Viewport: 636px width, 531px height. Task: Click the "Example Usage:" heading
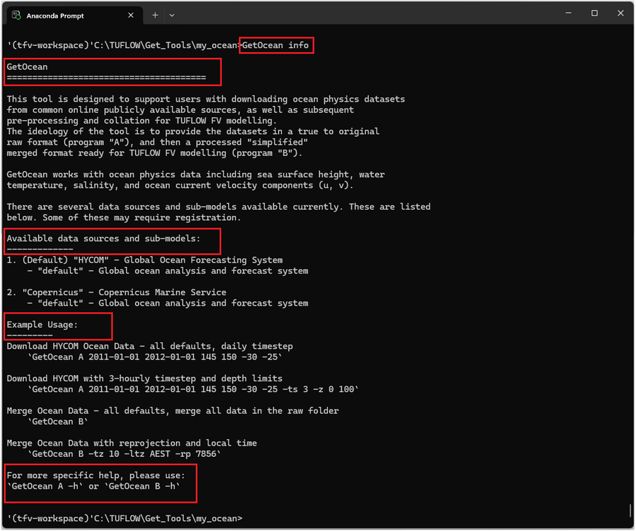click(42, 325)
